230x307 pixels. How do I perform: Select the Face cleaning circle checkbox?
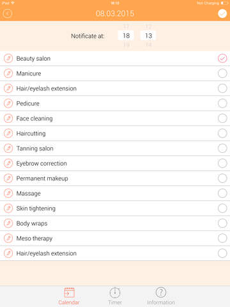(222, 118)
